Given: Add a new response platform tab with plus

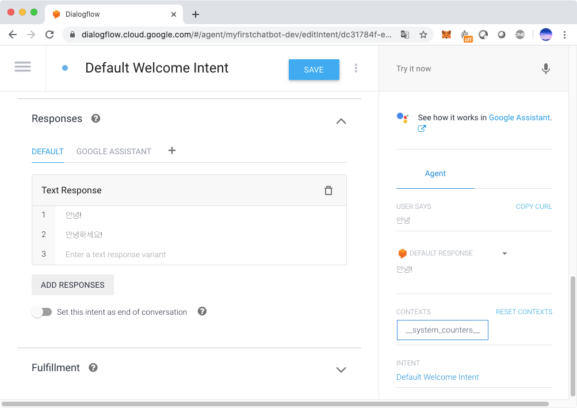Looking at the screenshot, I should (x=172, y=151).
